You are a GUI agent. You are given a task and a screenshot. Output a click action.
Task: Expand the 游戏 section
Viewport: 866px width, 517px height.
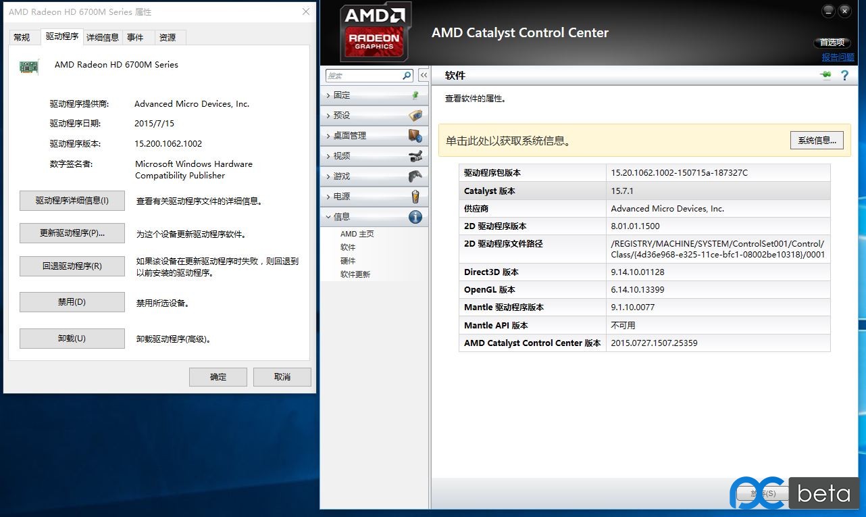(x=375, y=176)
